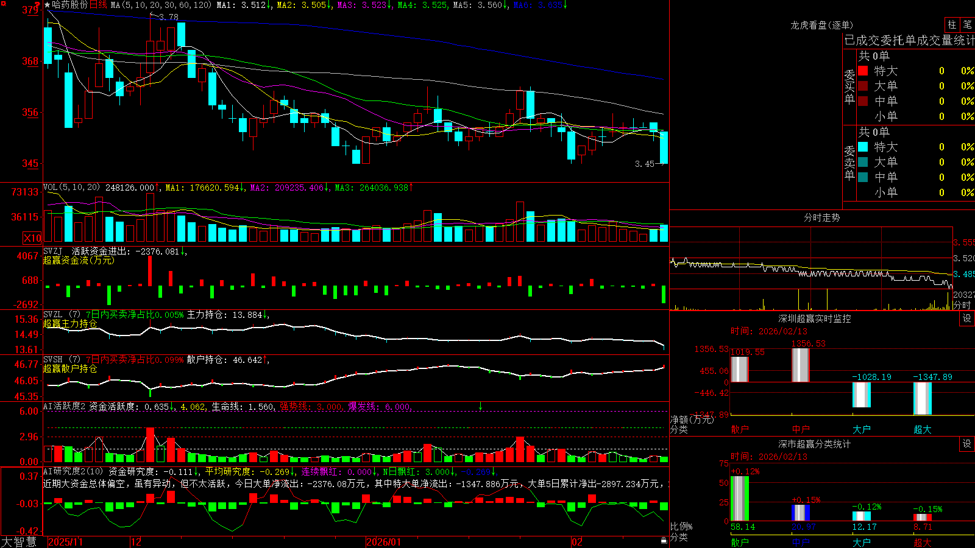
Task: Jump to 2025/11 on the timeline
Action: point(65,542)
